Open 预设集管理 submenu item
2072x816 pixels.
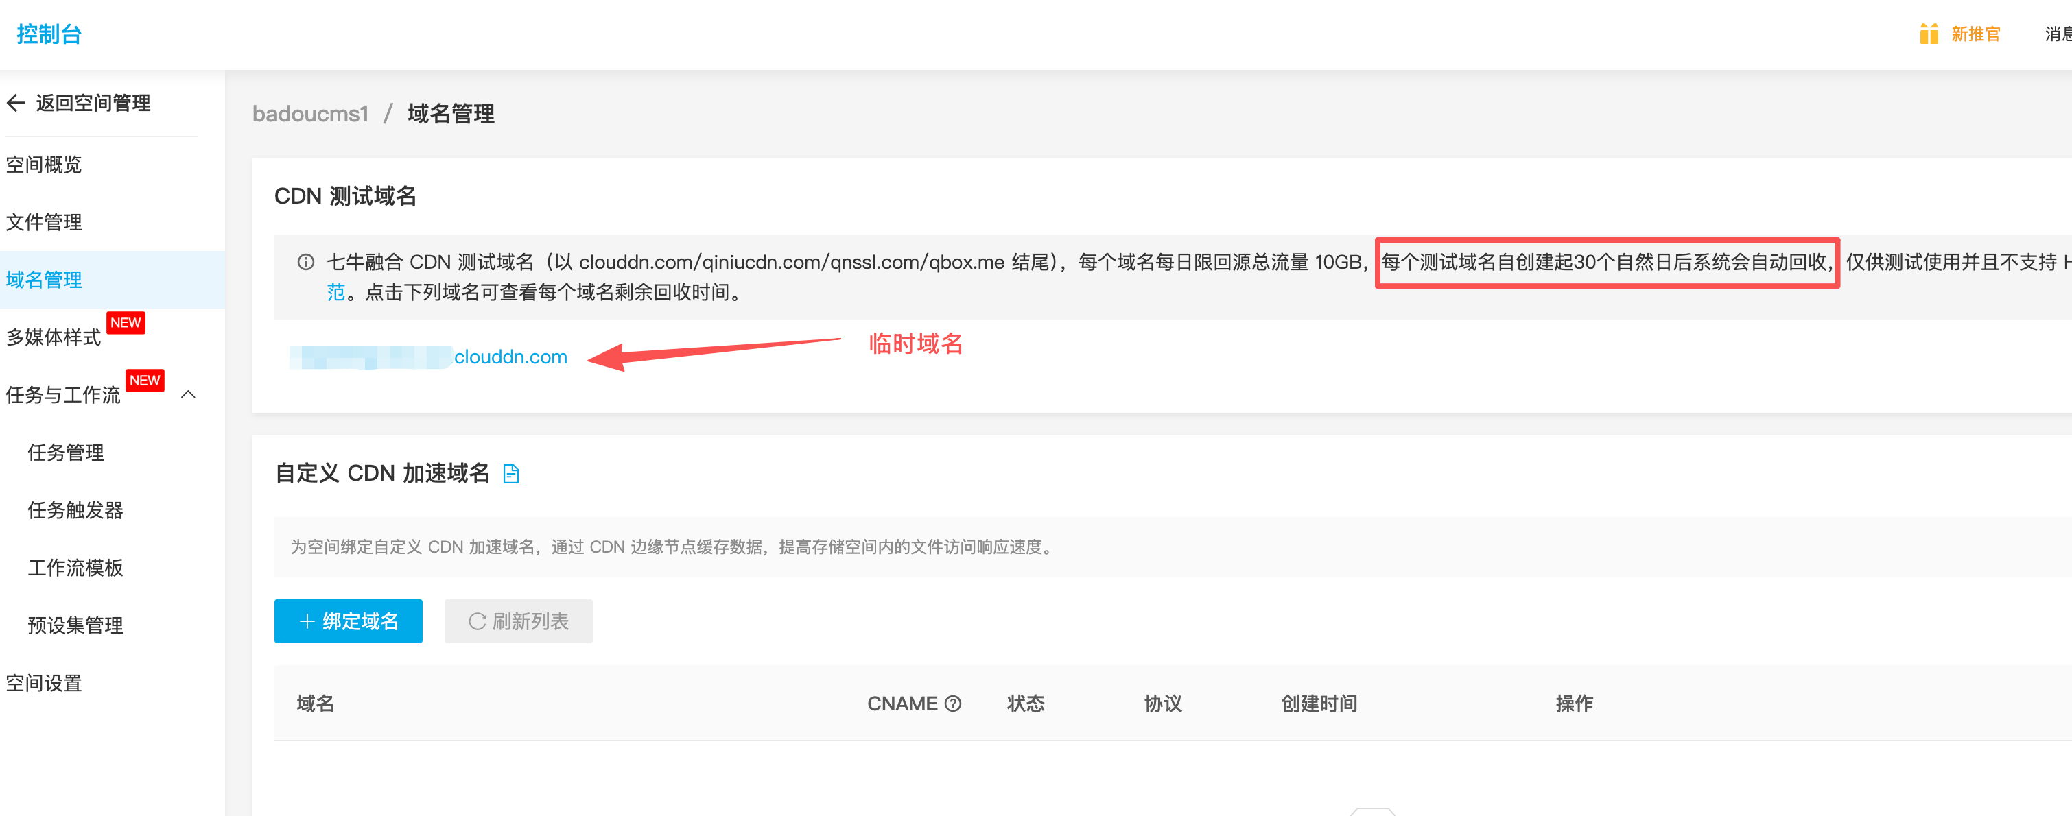point(75,625)
